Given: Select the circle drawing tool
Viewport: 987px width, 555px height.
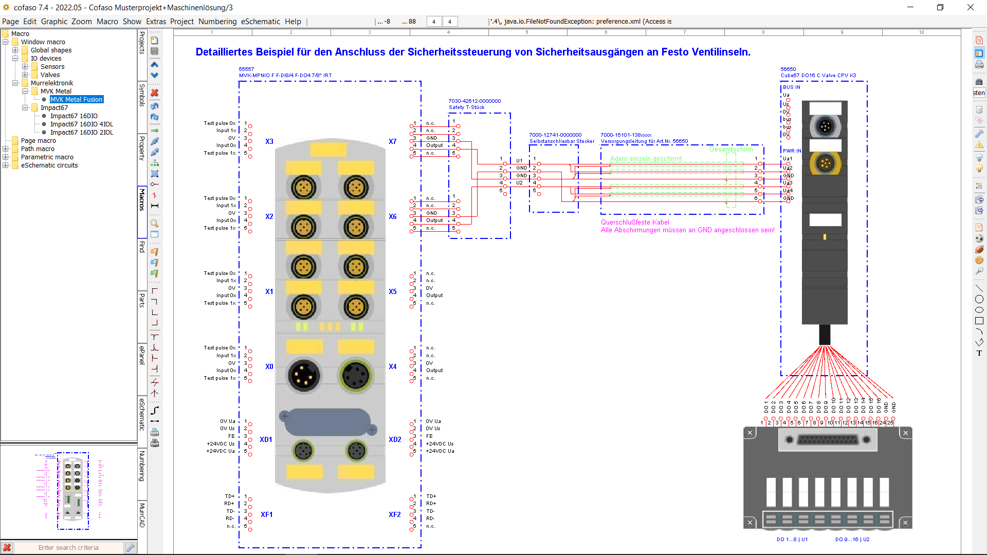Looking at the screenshot, I should [x=979, y=299].
